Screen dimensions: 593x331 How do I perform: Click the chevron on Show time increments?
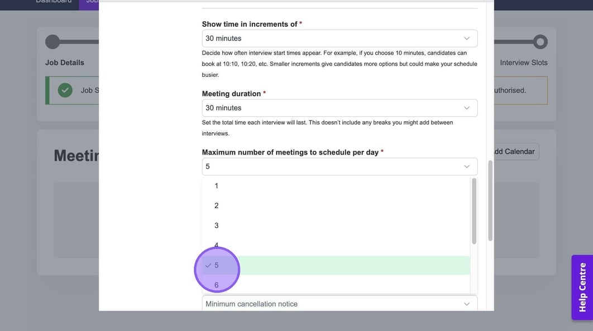467,39
